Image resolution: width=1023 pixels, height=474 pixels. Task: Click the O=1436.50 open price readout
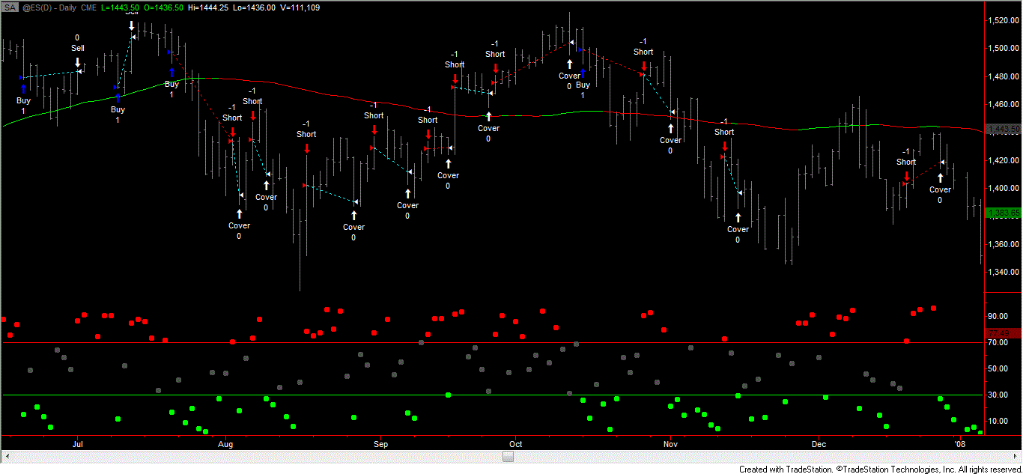(x=163, y=6)
